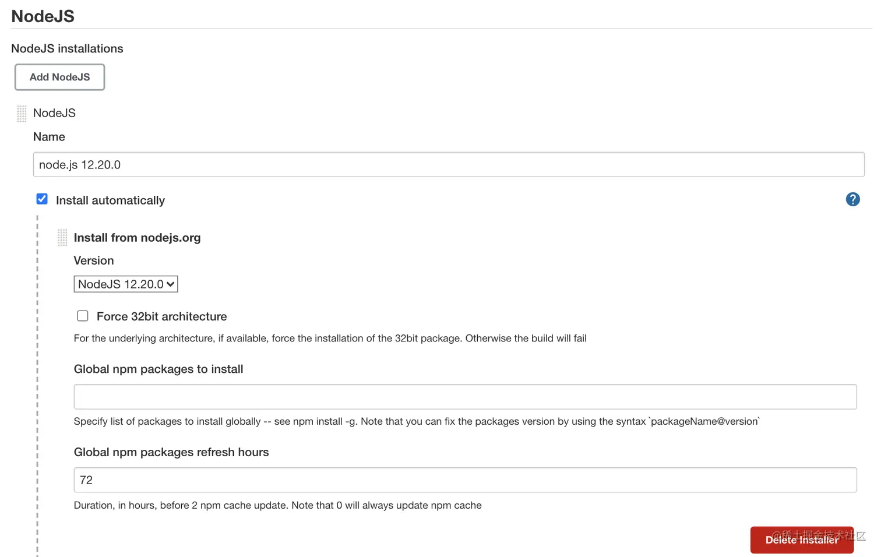Viewport: 881px width, 557px height.
Task: Enable the Force 32bit architecture checkbox
Action: [x=83, y=316]
